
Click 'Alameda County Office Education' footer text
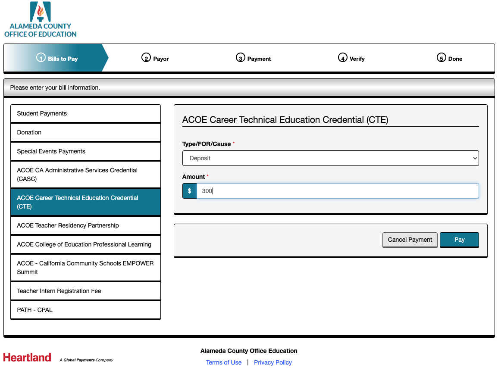(249, 351)
